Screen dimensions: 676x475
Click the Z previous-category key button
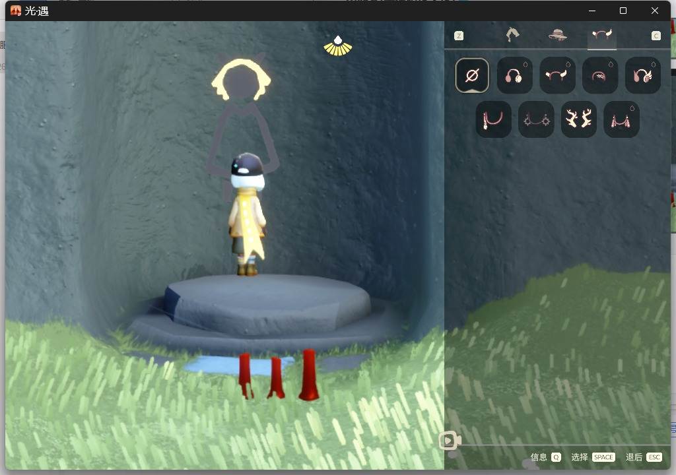point(459,36)
